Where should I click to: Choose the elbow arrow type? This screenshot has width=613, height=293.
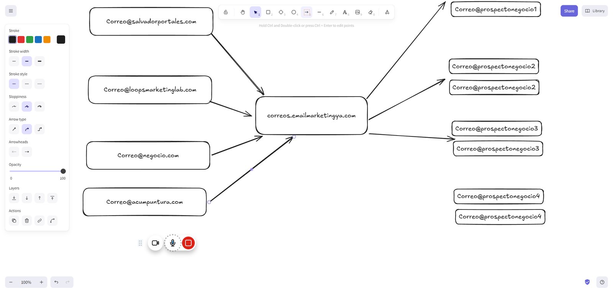(x=39, y=129)
